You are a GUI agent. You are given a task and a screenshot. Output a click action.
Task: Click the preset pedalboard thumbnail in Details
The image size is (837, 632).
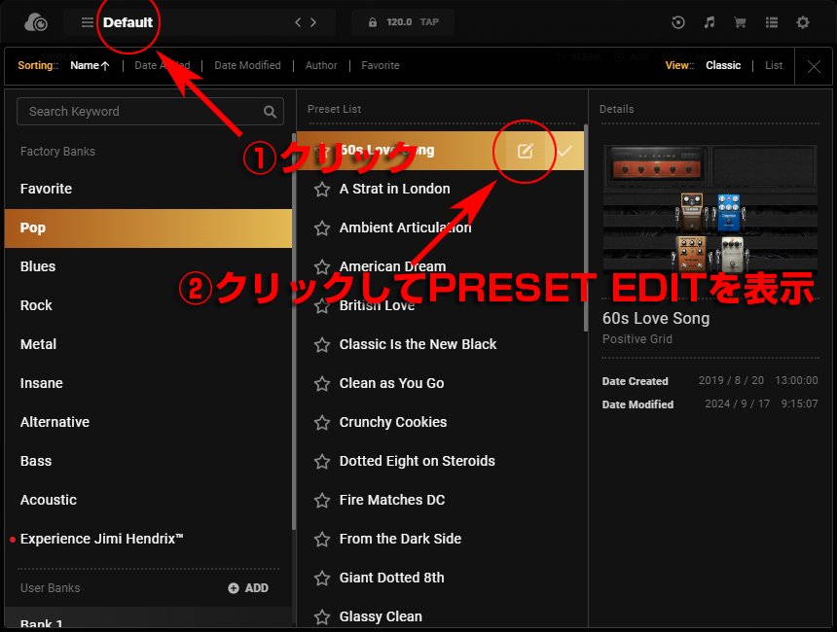(710, 210)
